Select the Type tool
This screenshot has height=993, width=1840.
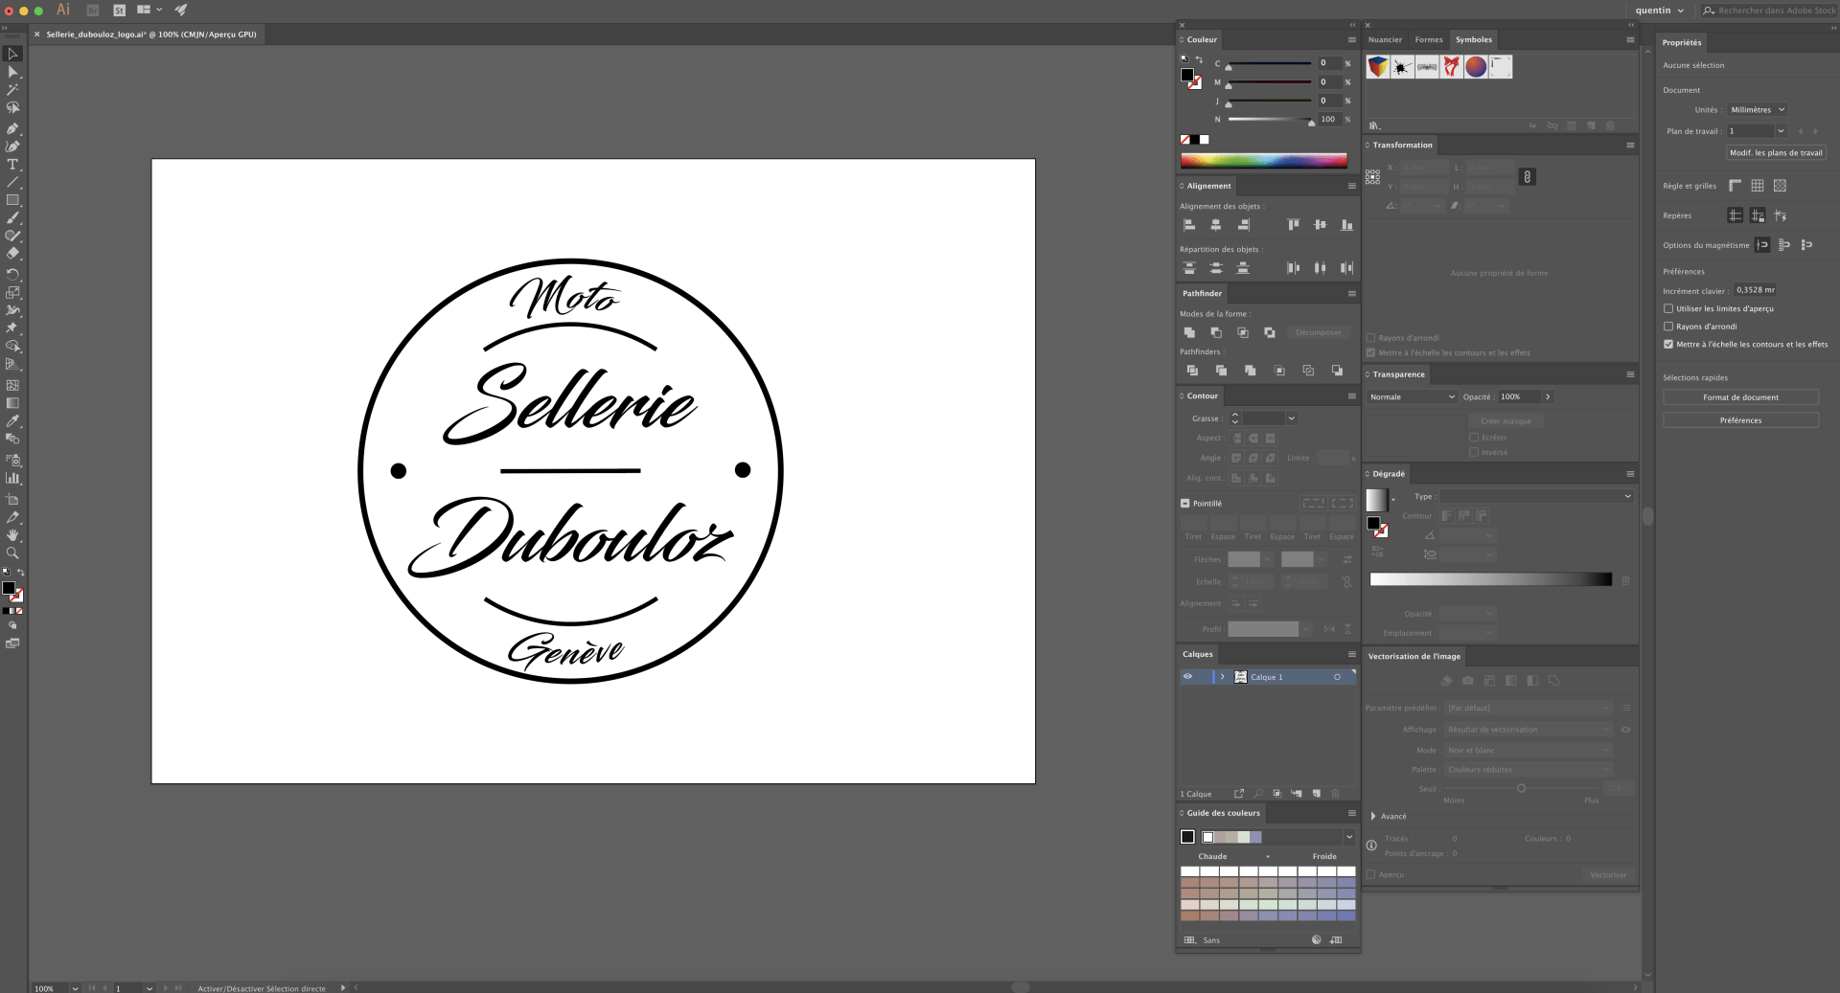point(13,164)
